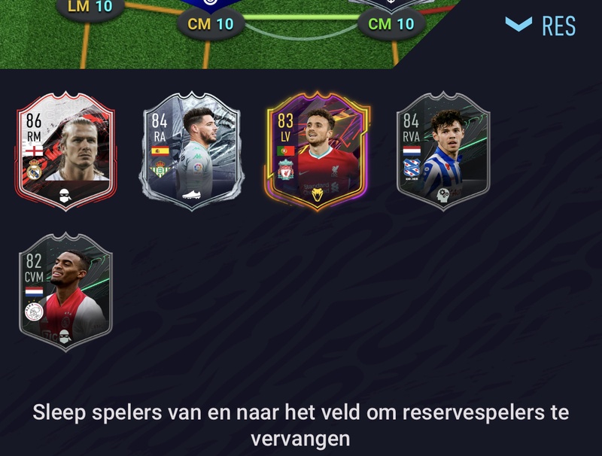Image resolution: width=602 pixels, height=456 pixels.
Task: Click the boot chemistry style icon
Action: point(191,195)
